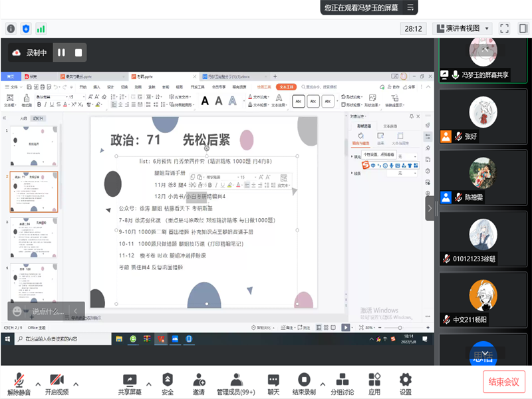
Task: Close the object properties panel
Action: [418, 116]
